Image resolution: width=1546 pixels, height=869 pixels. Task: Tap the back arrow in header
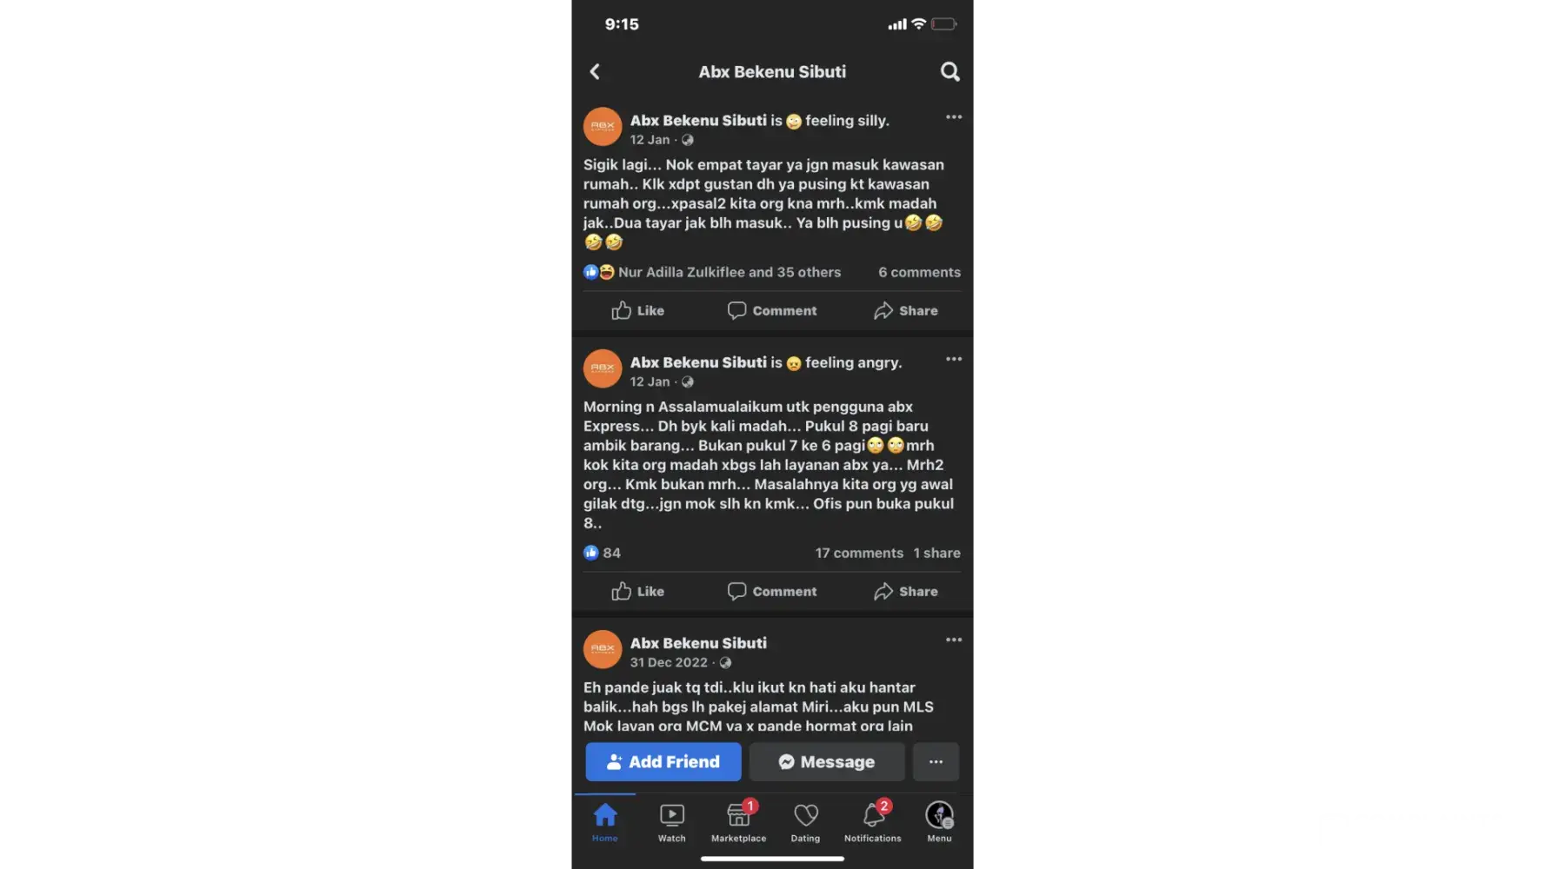point(596,72)
